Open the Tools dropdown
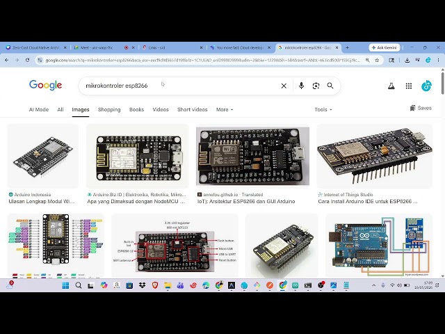 click(323, 110)
